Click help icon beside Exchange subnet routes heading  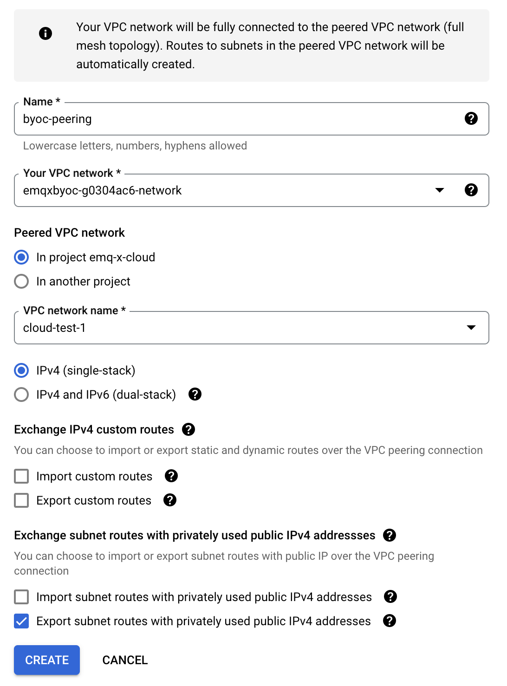(x=390, y=535)
